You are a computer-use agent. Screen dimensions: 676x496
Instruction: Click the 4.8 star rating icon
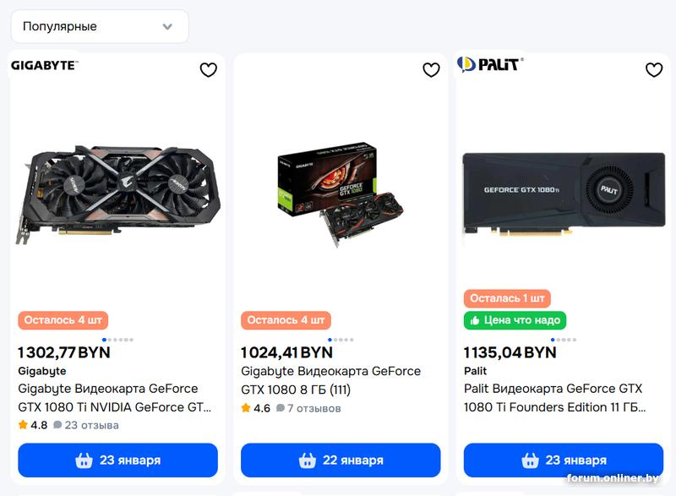click(23, 425)
